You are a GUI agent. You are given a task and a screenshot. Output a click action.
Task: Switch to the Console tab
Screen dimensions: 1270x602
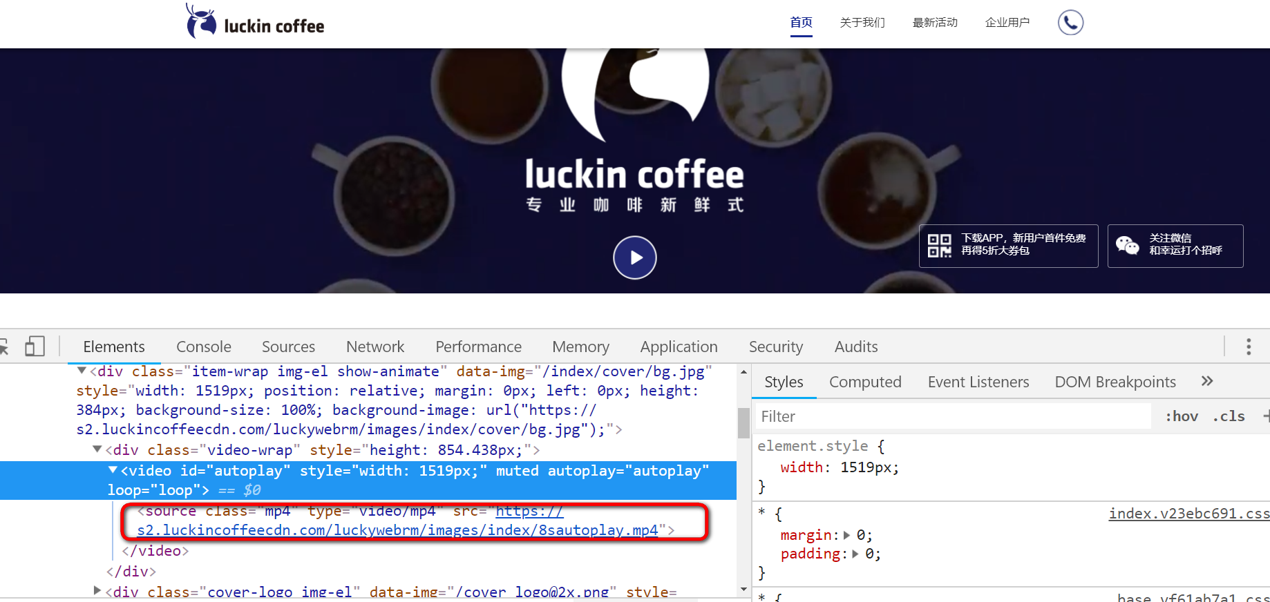pyautogui.click(x=204, y=347)
